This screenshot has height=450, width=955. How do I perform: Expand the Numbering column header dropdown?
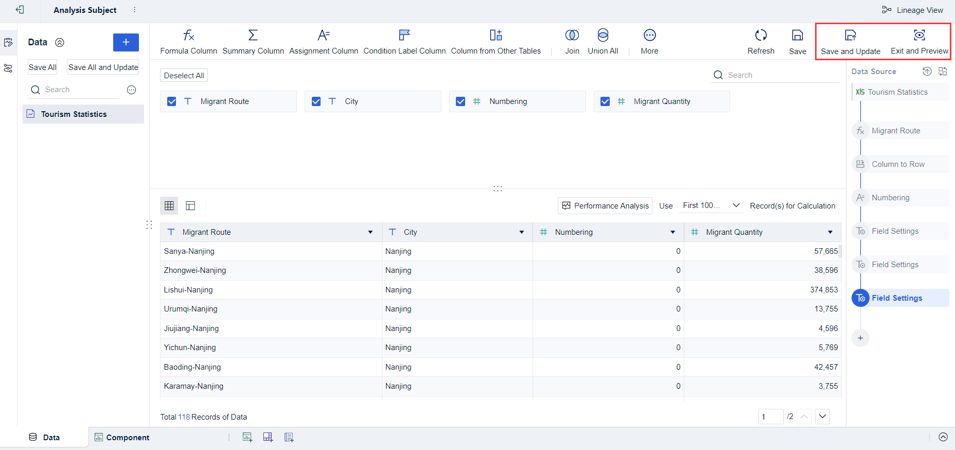[x=673, y=232]
